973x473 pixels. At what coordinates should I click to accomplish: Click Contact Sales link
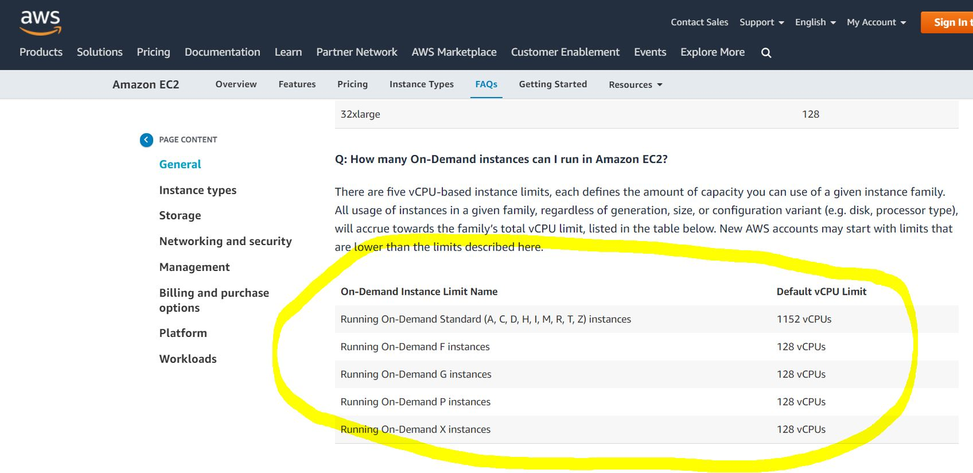(x=699, y=22)
